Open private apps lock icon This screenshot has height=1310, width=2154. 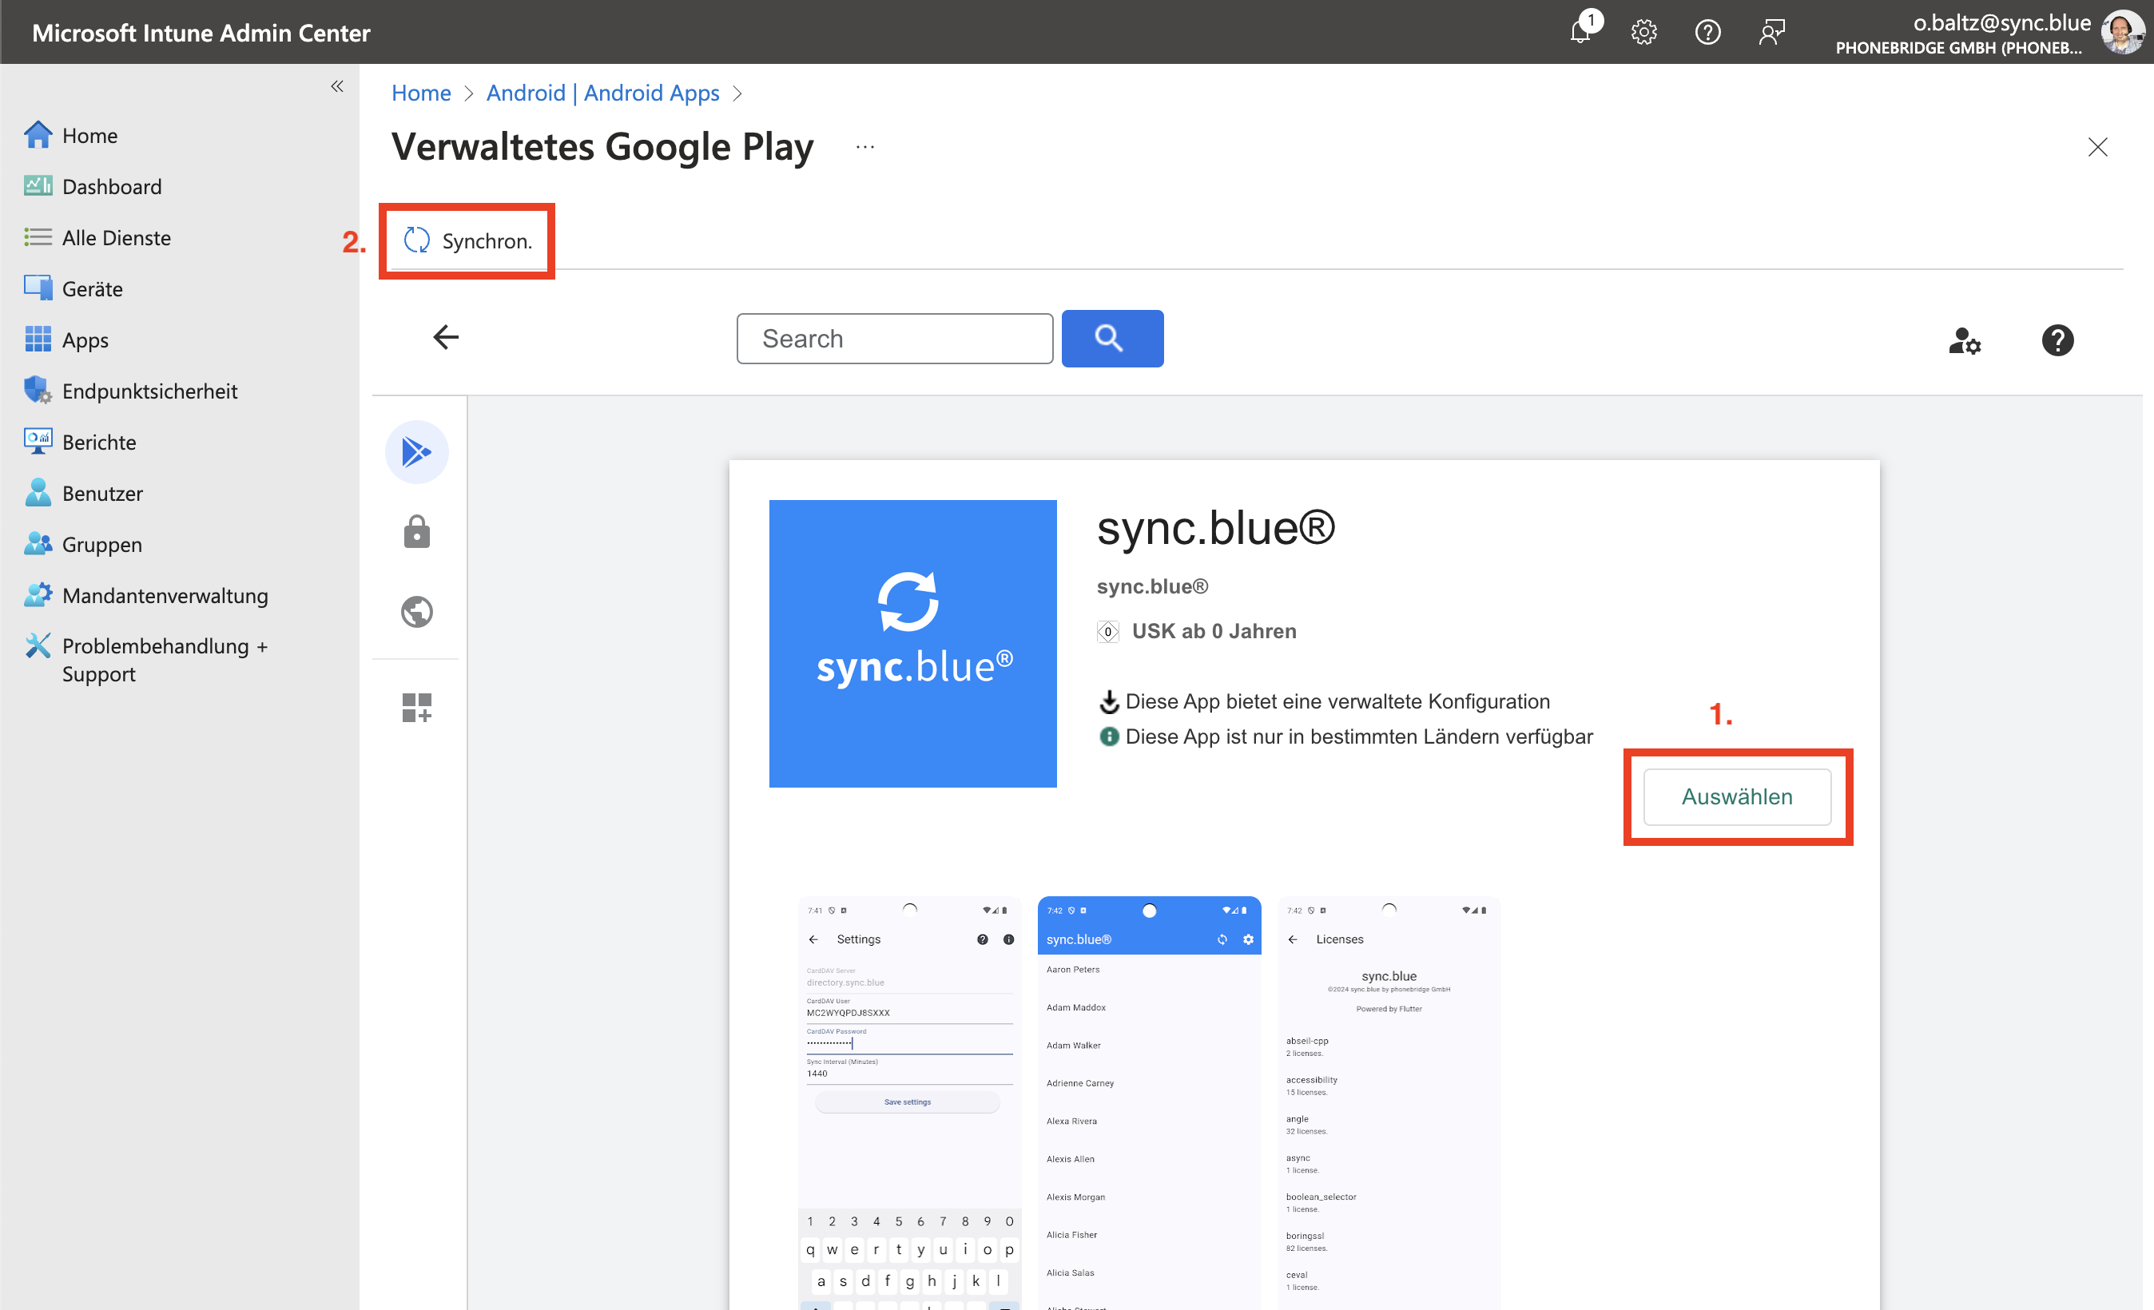417,531
